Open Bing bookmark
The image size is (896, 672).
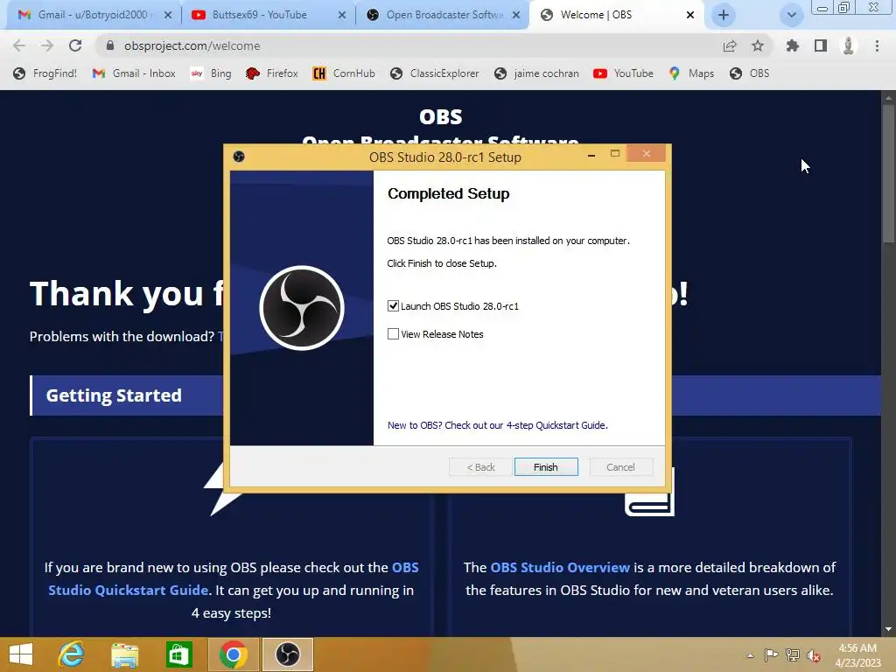click(x=211, y=73)
